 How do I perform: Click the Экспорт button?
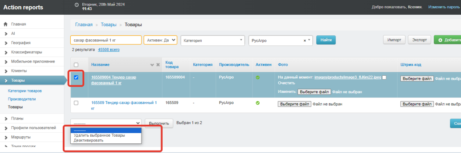coord(419,40)
